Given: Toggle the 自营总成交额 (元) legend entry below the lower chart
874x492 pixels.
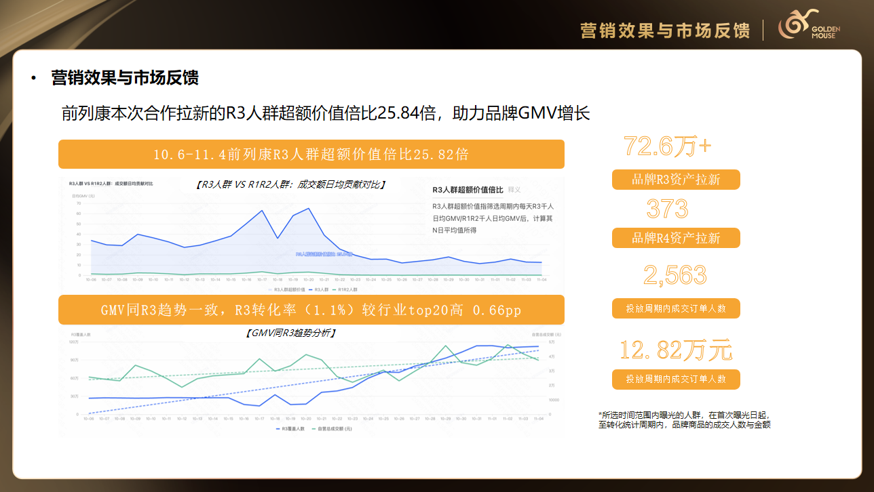Looking at the screenshot, I should click(x=332, y=429).
